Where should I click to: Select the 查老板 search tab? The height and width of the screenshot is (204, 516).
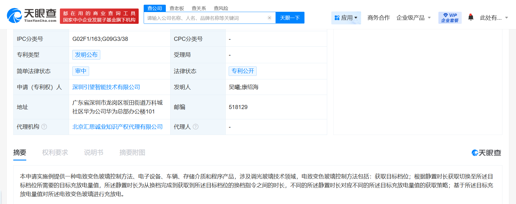tap(177, 8)
